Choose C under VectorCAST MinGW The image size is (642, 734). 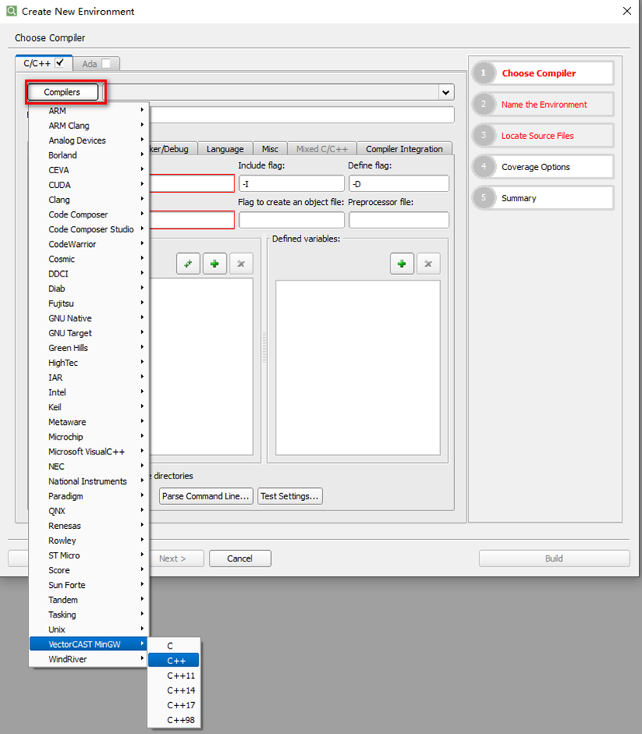tap(174, 646)
